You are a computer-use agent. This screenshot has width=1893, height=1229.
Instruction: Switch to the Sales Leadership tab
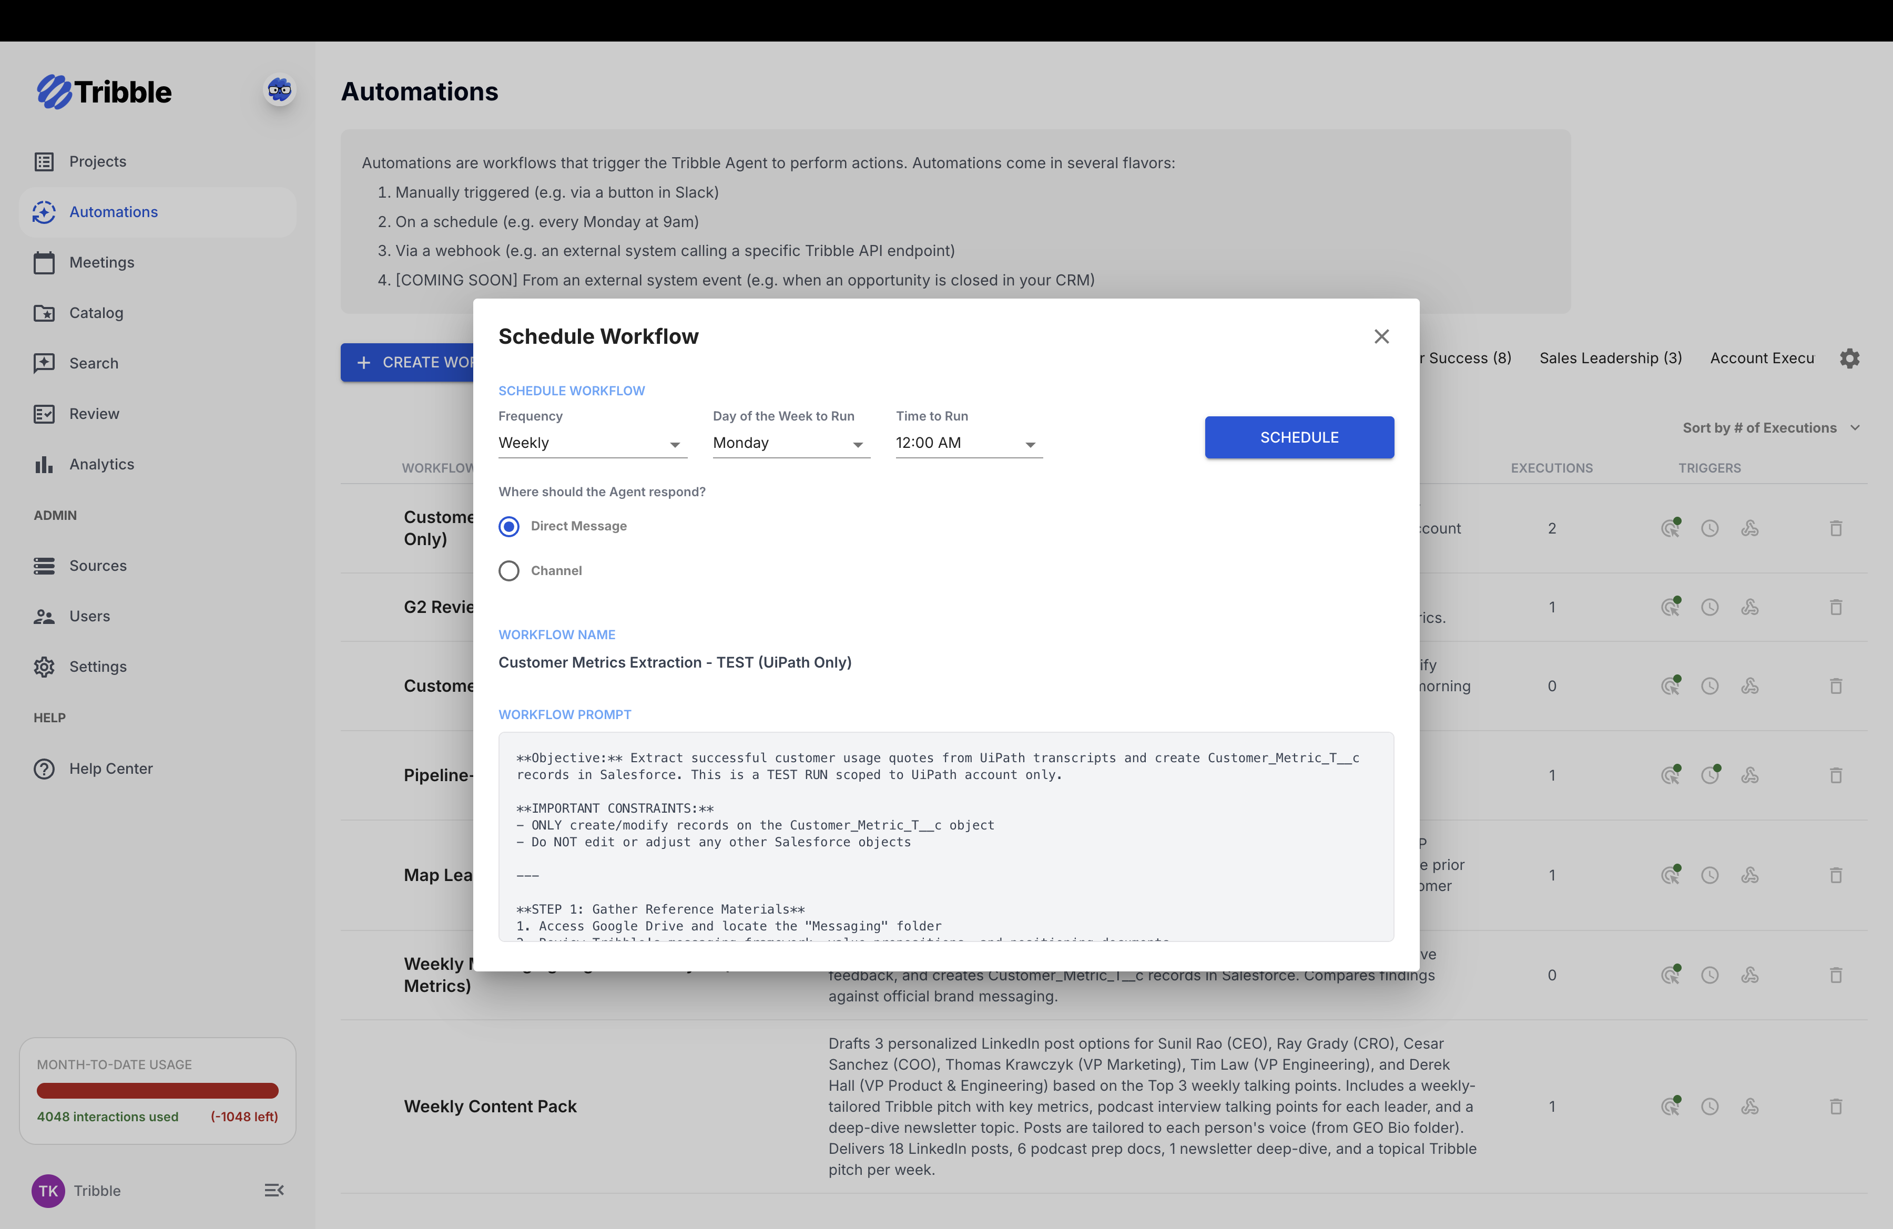tap(1609, 358)
